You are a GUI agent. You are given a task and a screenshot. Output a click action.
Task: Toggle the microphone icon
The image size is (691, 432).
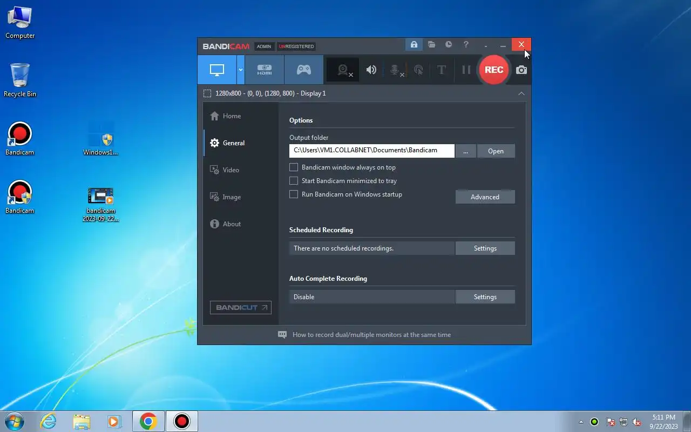click(395, 70)
